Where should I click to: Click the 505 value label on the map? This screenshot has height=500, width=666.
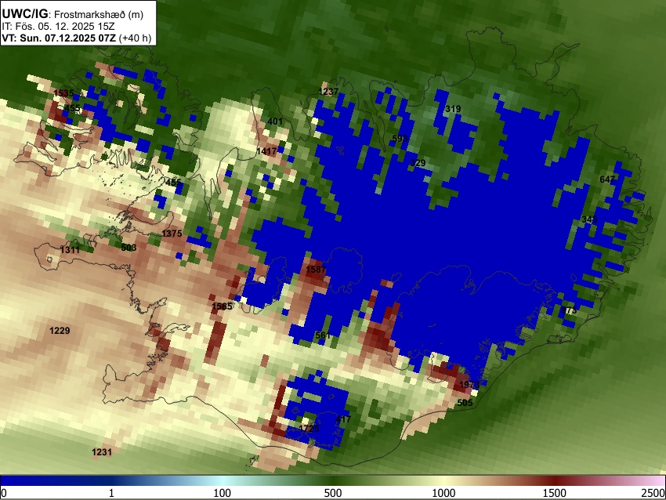coord(465,403)
